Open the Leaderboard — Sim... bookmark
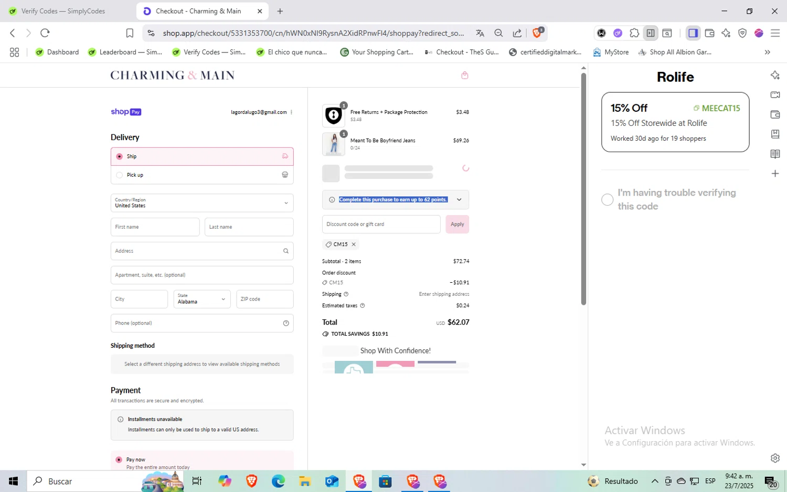The height and width of the screenshot is (492, 787). (x=125, y=52)
